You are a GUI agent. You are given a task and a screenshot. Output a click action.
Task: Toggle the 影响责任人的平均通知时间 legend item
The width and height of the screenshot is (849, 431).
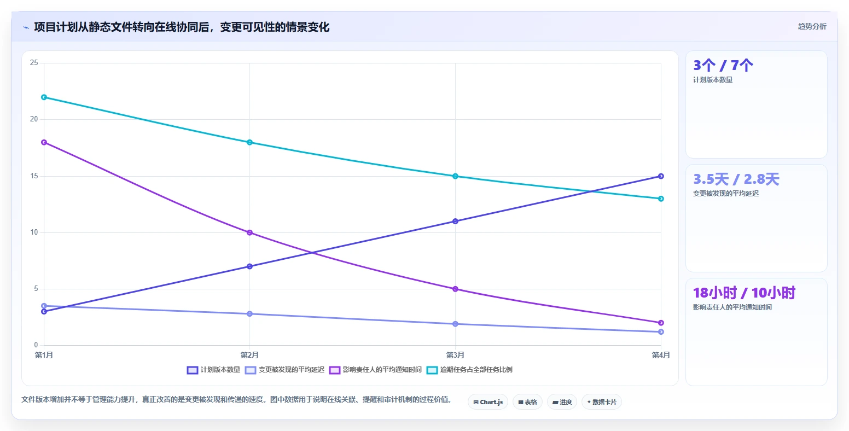click(375, 370)
